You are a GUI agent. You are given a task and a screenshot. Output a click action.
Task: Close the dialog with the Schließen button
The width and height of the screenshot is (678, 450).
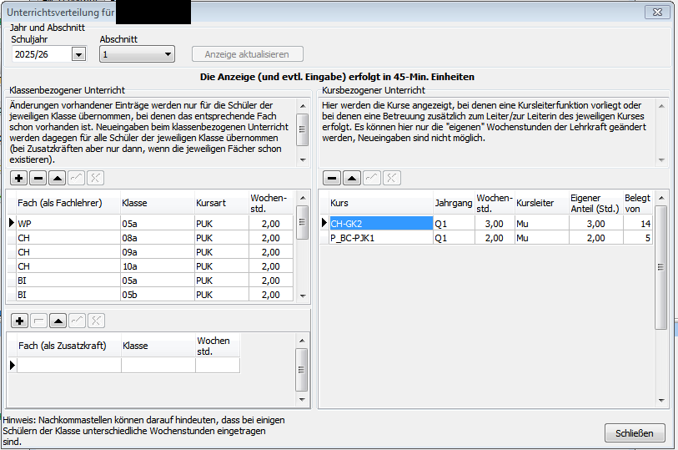634,432
